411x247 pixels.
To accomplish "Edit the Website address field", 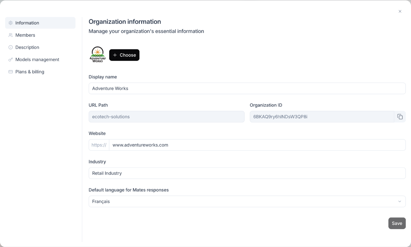I will [x=257, y=145].
